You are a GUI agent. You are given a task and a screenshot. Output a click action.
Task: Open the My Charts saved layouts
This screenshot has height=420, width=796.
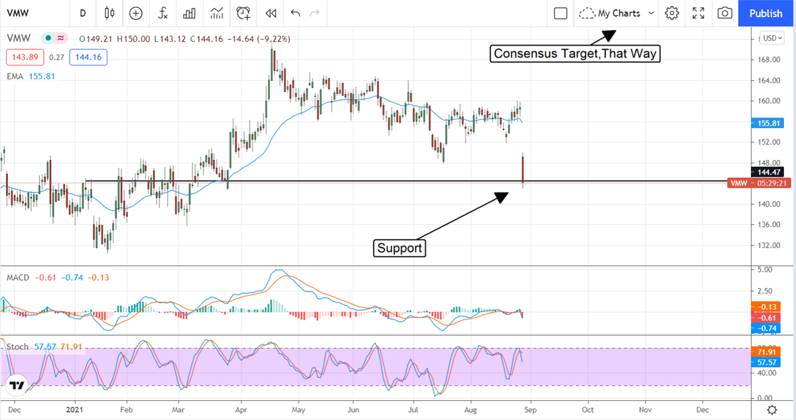(x=610, y=13)
